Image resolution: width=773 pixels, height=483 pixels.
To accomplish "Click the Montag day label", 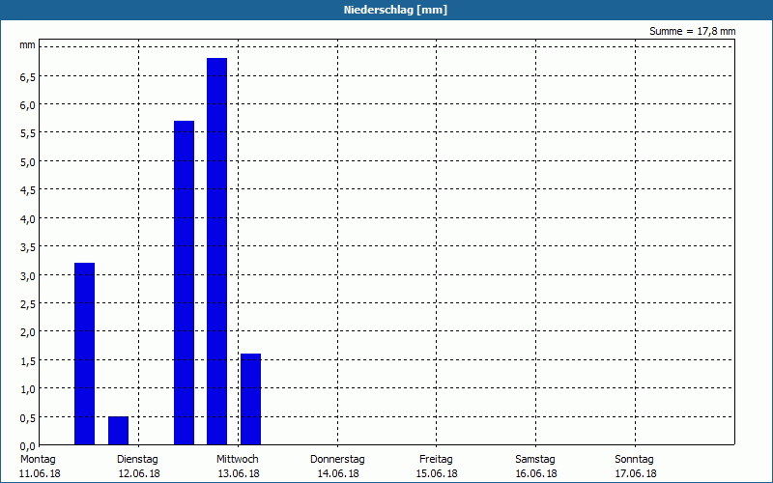I will (38, 459).
